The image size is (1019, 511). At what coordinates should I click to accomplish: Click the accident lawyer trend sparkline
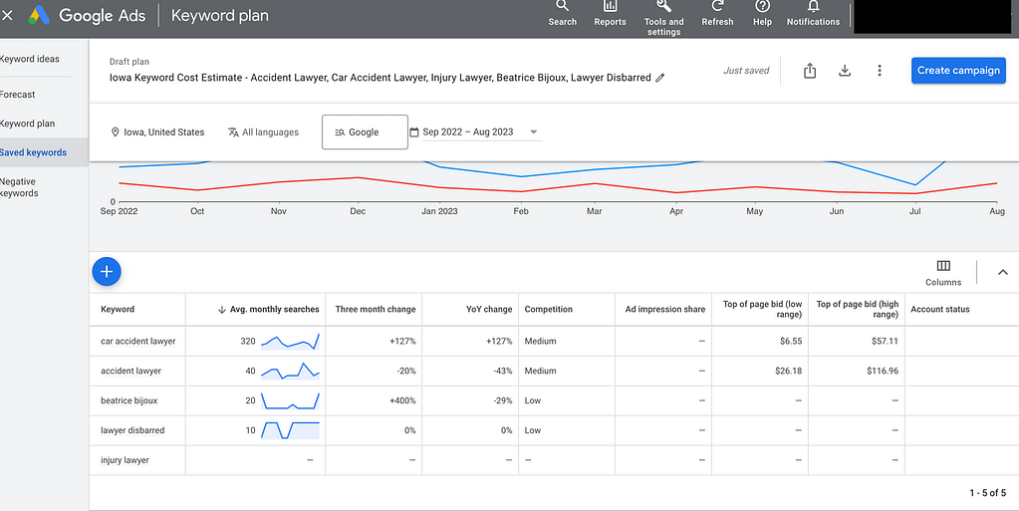pos(290,372)
